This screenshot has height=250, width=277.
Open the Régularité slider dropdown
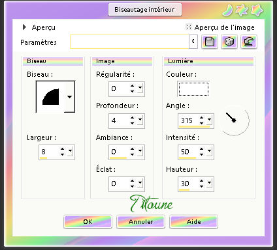click(140, 88)
